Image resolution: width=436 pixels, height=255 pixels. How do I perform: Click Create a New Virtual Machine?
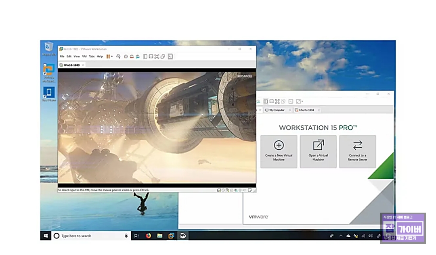279,151
